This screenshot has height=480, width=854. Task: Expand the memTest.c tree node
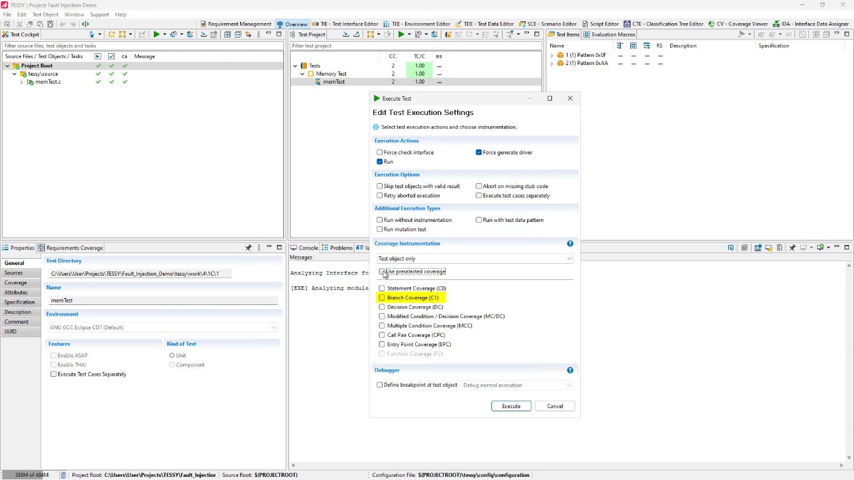click(22, 82)
